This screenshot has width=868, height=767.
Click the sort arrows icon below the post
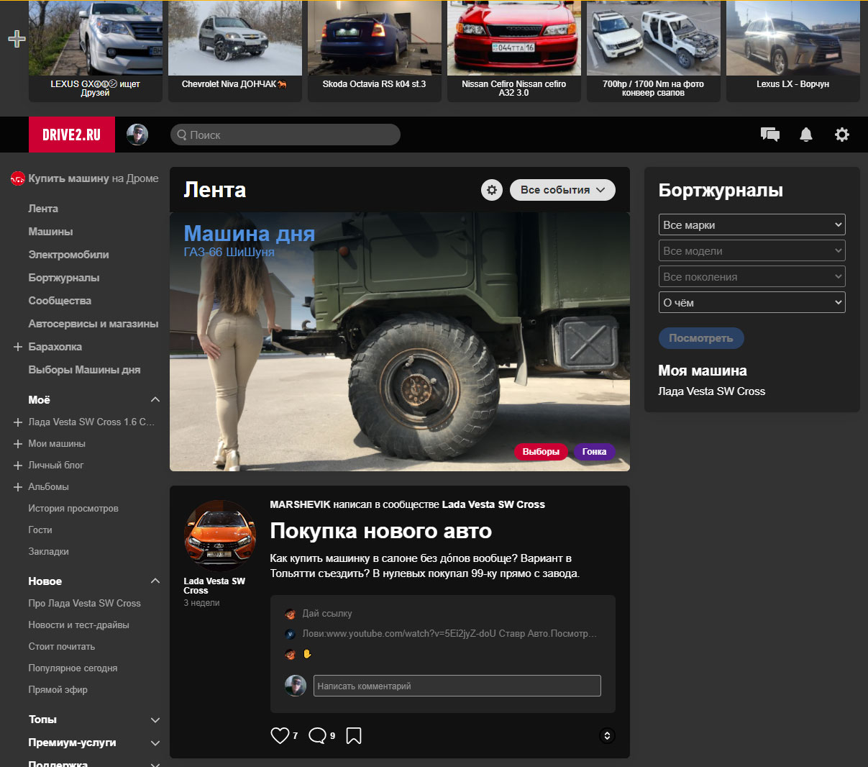click(606, 735)
